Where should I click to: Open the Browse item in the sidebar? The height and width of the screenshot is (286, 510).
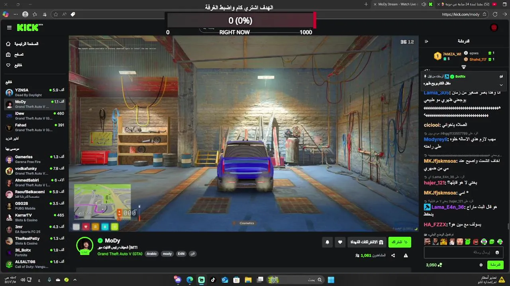point(14,54)
